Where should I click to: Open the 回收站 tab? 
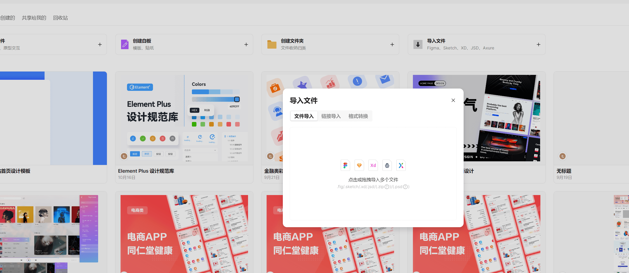(61, 18)
